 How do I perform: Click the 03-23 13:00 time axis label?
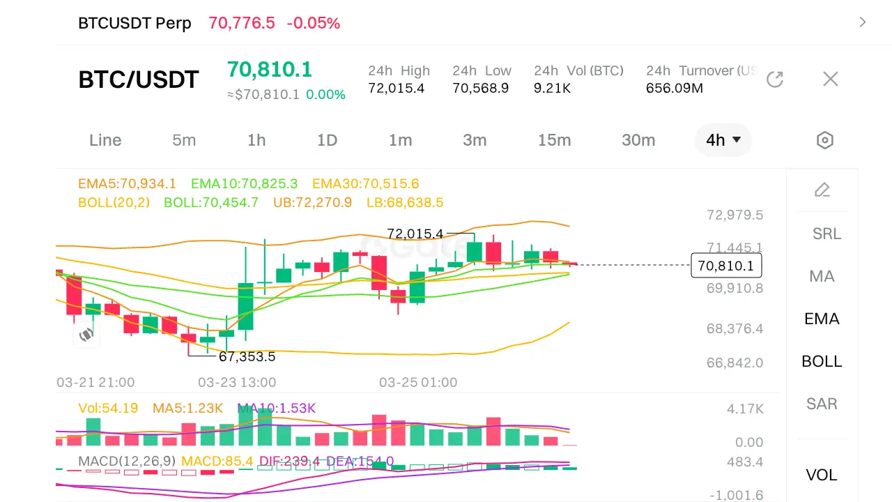coord(237,382)
